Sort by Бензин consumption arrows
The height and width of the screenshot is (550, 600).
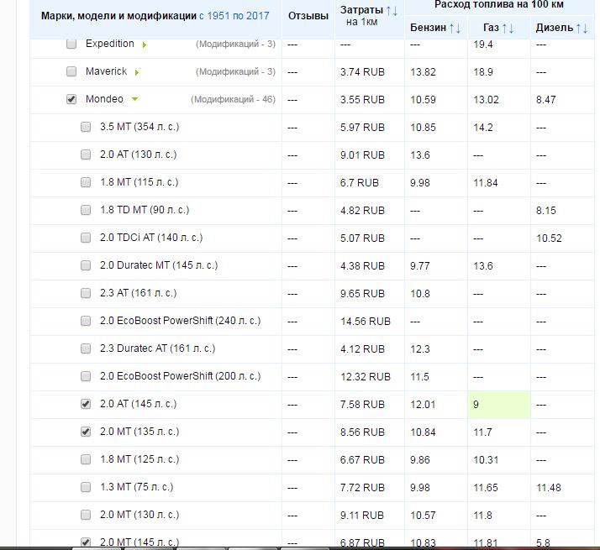[x=455, y=28]
